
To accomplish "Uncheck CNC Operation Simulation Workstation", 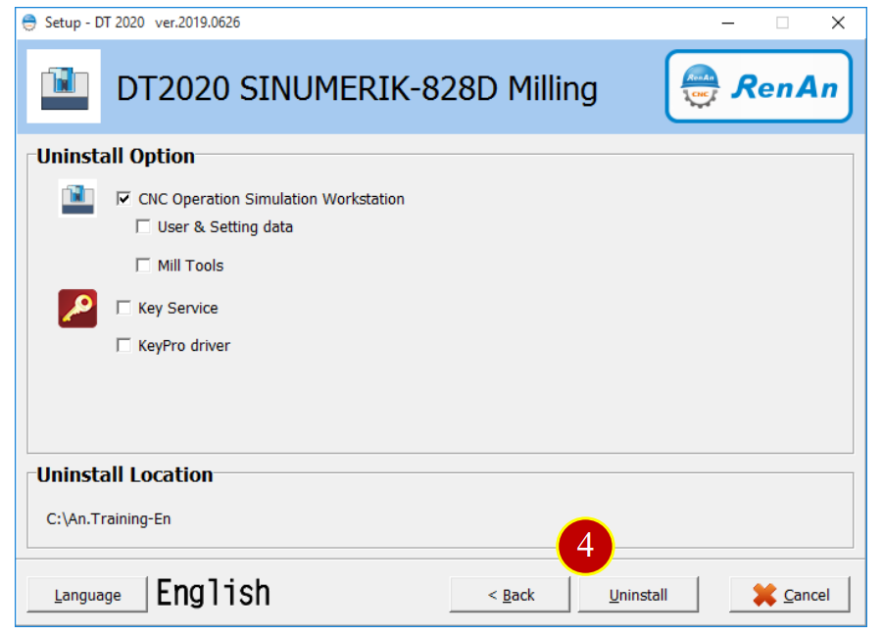I will pos(123,199).
